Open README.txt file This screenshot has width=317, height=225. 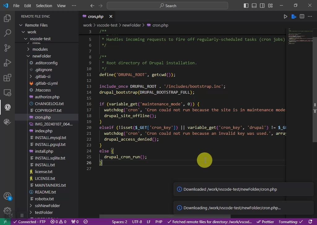point(45,192)
